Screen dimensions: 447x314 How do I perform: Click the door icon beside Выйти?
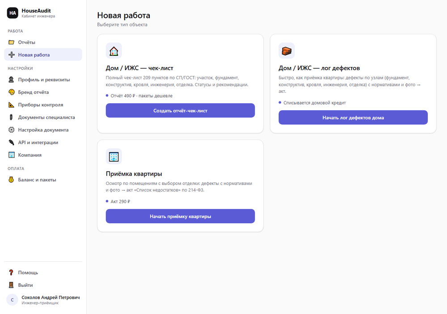(x=12, y=285)
